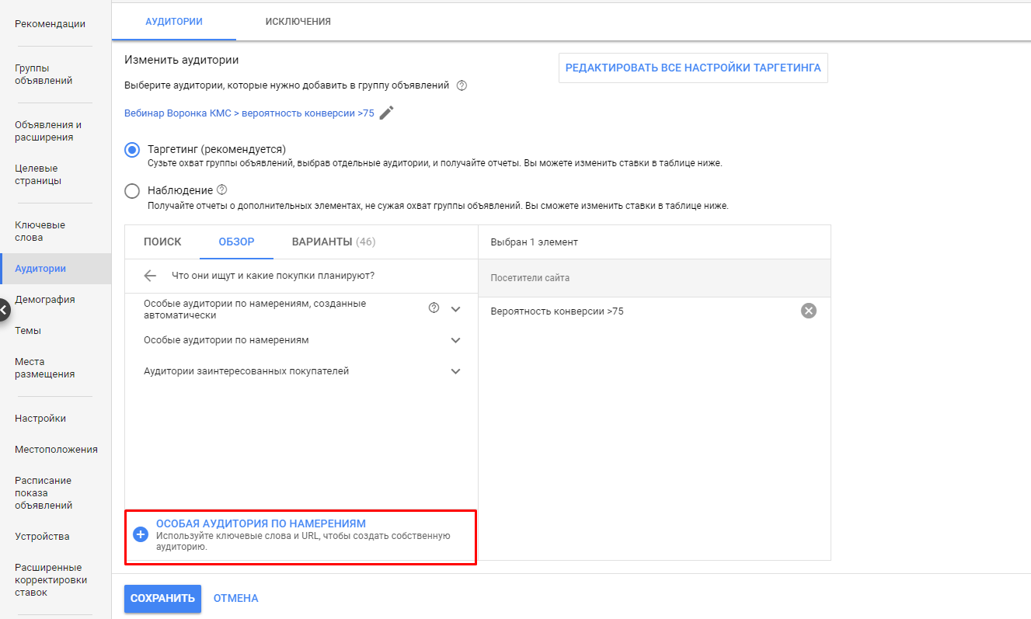Viewport: 1031px width, 619px height.
Task: Open the ПОИСК tab
Action: (x=162, y=242)
